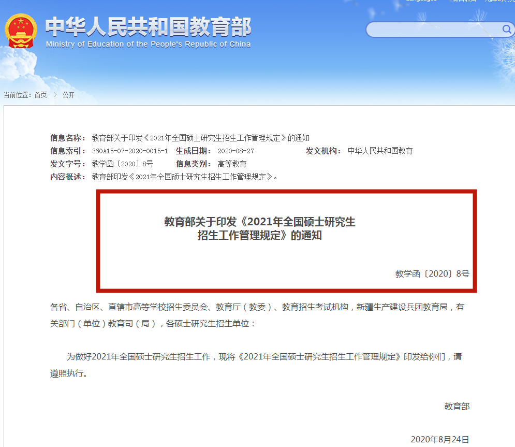Click the paragraph starting 为做好2021年
The width and height of the screenshot is (515, 447).
click(x=256, y=365)
